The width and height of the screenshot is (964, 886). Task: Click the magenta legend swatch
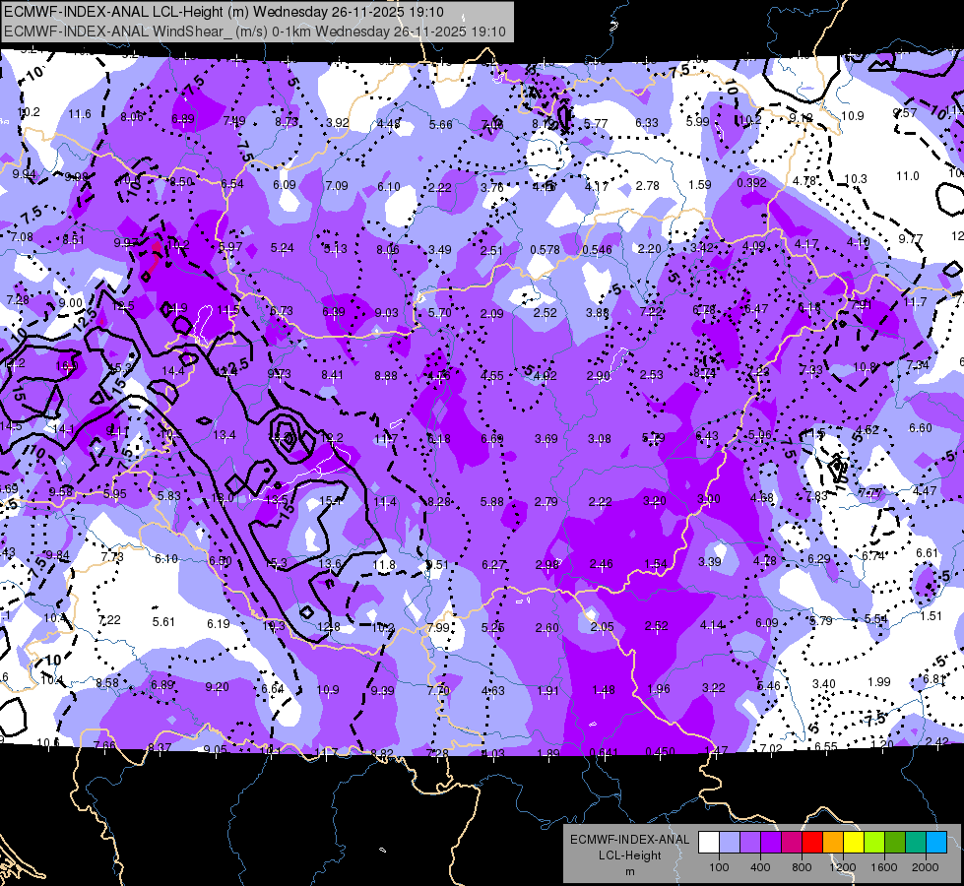792,843
